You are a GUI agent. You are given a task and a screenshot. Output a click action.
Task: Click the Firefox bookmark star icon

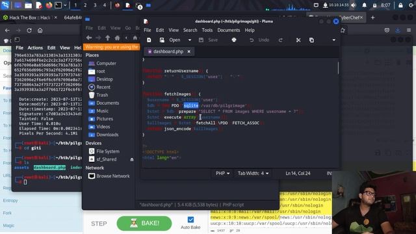[343, 31]
